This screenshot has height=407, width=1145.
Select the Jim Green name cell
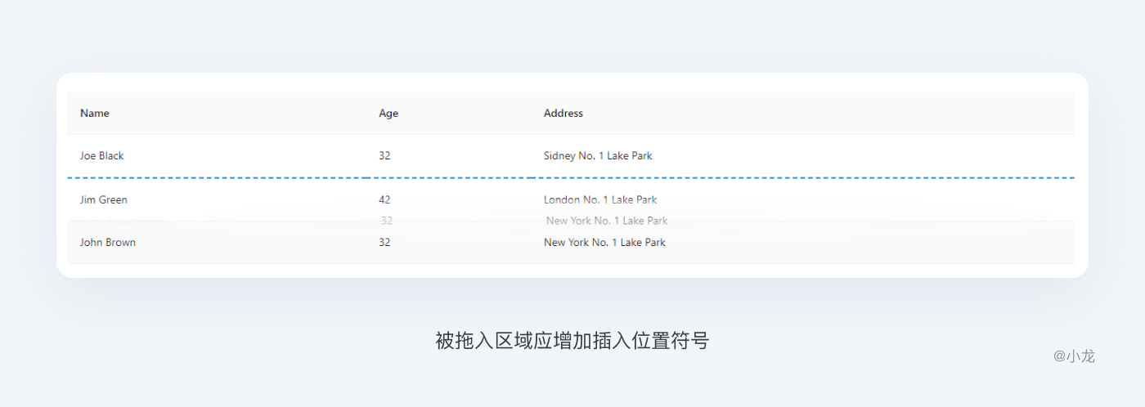click(104, 200)
